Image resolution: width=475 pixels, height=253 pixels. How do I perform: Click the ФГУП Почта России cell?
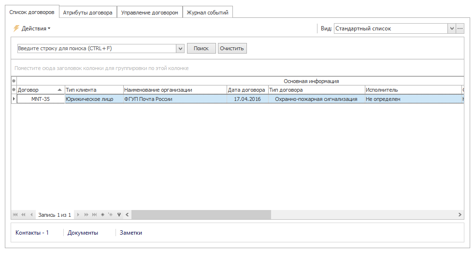pos(175,99)
